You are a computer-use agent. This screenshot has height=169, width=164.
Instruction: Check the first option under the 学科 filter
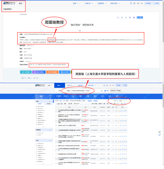37,143
